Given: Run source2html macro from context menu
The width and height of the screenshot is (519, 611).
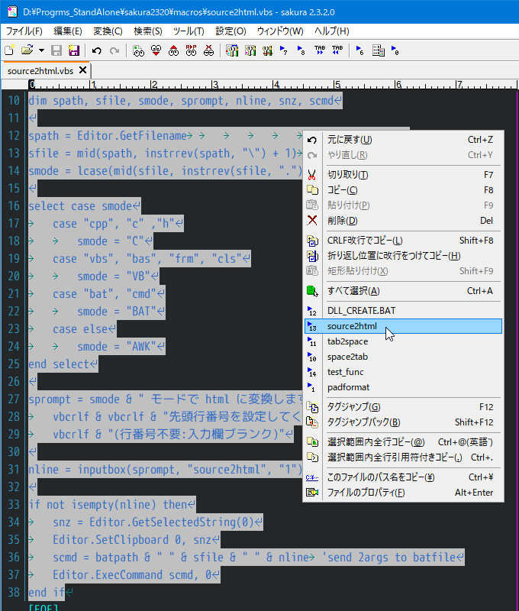Looking at the screenshot, I should pos(403,326).
